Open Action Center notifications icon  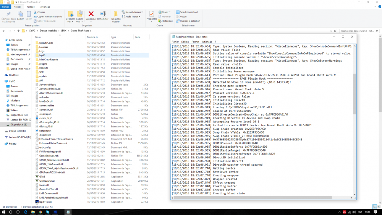(x=376, y=212)
